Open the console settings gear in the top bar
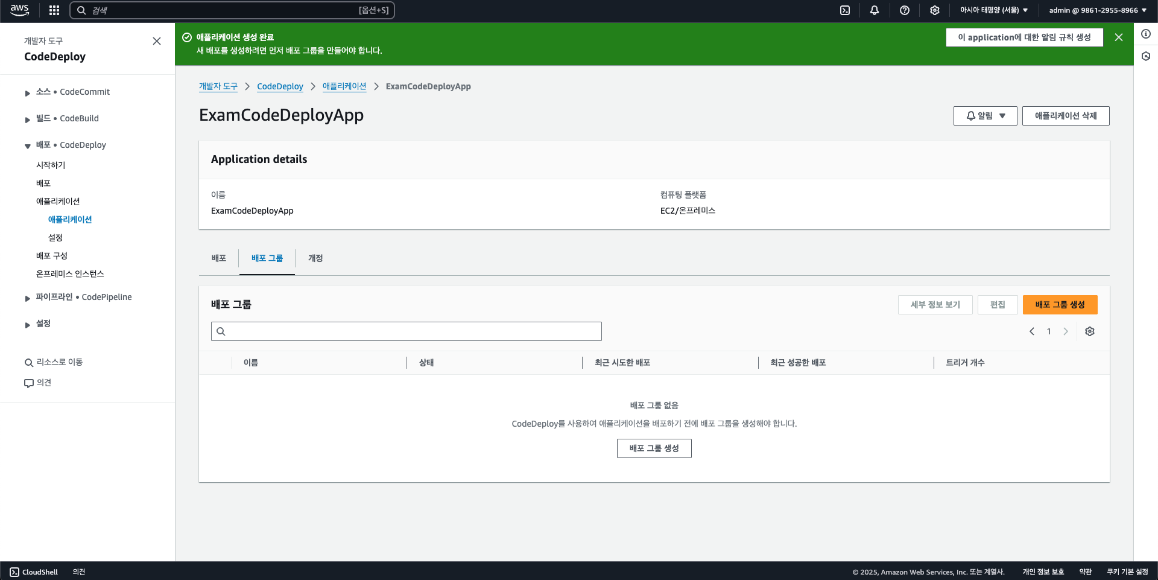1158x580 pixels. pos(935,10)
